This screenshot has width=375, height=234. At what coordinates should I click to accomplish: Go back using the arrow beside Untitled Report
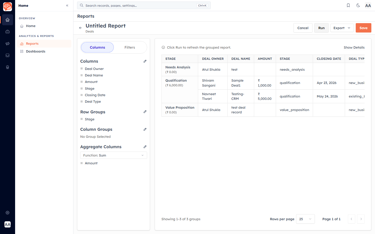click(80, 28)
